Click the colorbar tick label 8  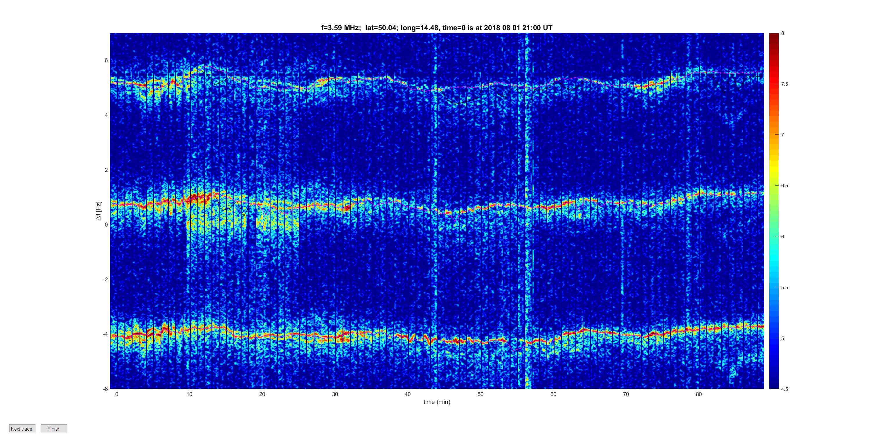point(782,33)
